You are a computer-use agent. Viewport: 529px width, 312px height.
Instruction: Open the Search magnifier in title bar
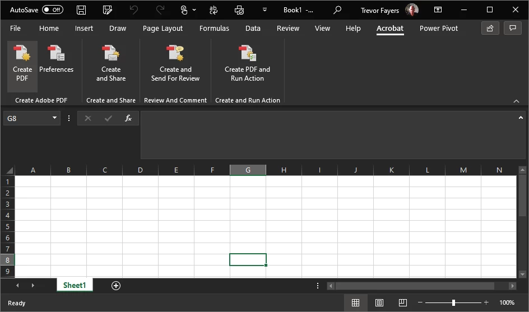[x=337, y=10]
